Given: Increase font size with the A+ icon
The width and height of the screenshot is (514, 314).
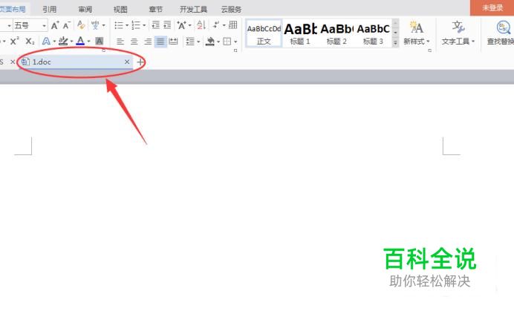Looking at the screenshot, I should click(55, 25).
